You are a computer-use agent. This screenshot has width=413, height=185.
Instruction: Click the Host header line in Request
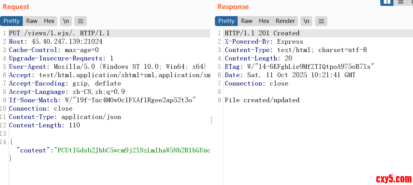(x=55, y=42)
